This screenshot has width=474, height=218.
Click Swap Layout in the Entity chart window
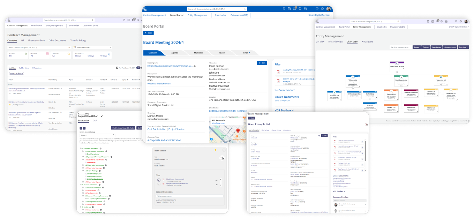click(436, 47)
